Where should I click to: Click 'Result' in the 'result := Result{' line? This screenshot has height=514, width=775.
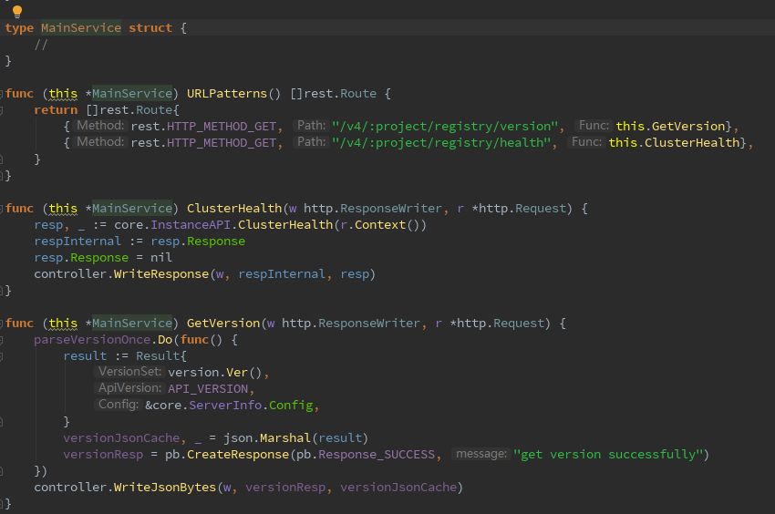(157, 355)
